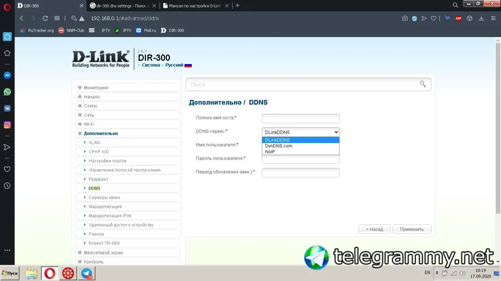The image size is (501, 281).
Task: Open Клиент TR-069 page
Action: 128,243
